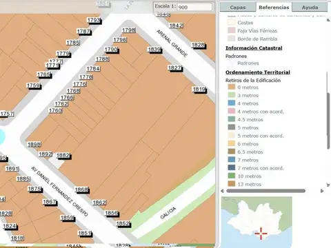
Task: Click door number 1776 on map
Action: [x=80, y=84]
